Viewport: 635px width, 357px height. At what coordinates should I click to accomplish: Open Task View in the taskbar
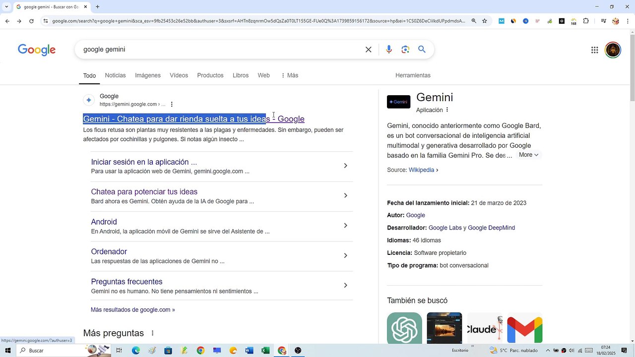[119, 351]
